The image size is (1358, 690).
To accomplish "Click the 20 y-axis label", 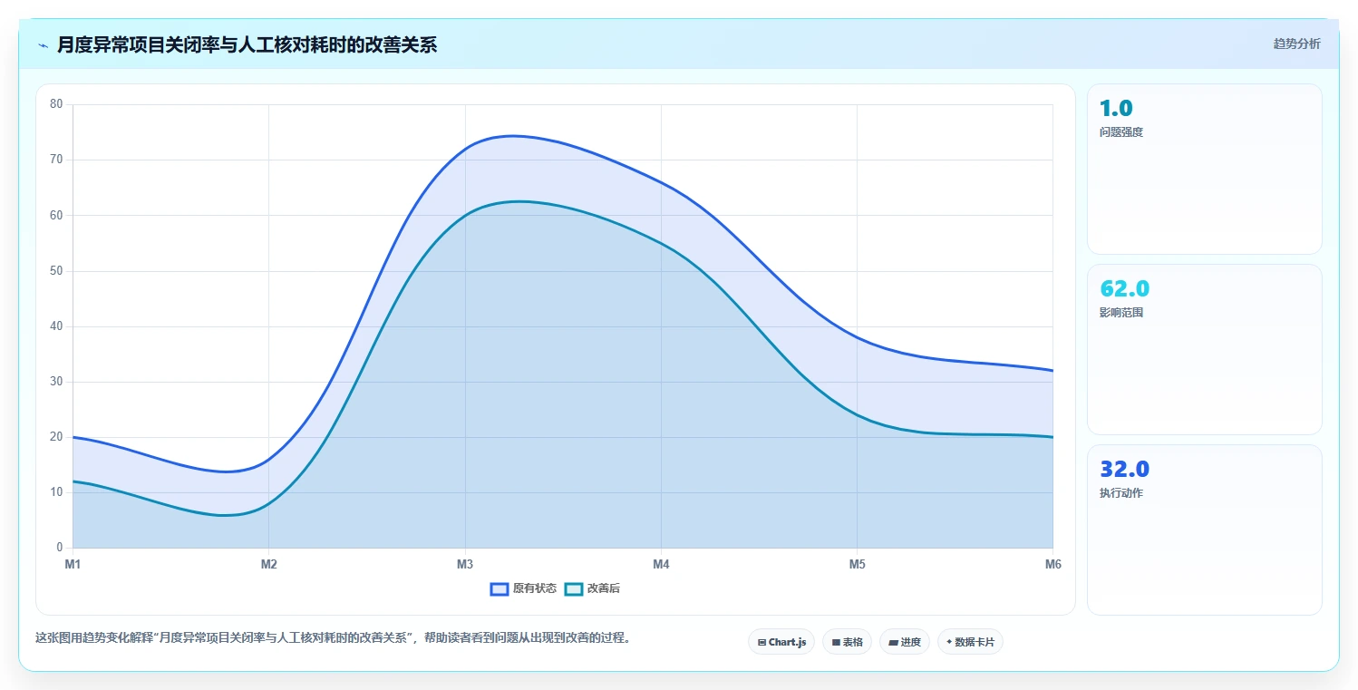I will (56, 437).
